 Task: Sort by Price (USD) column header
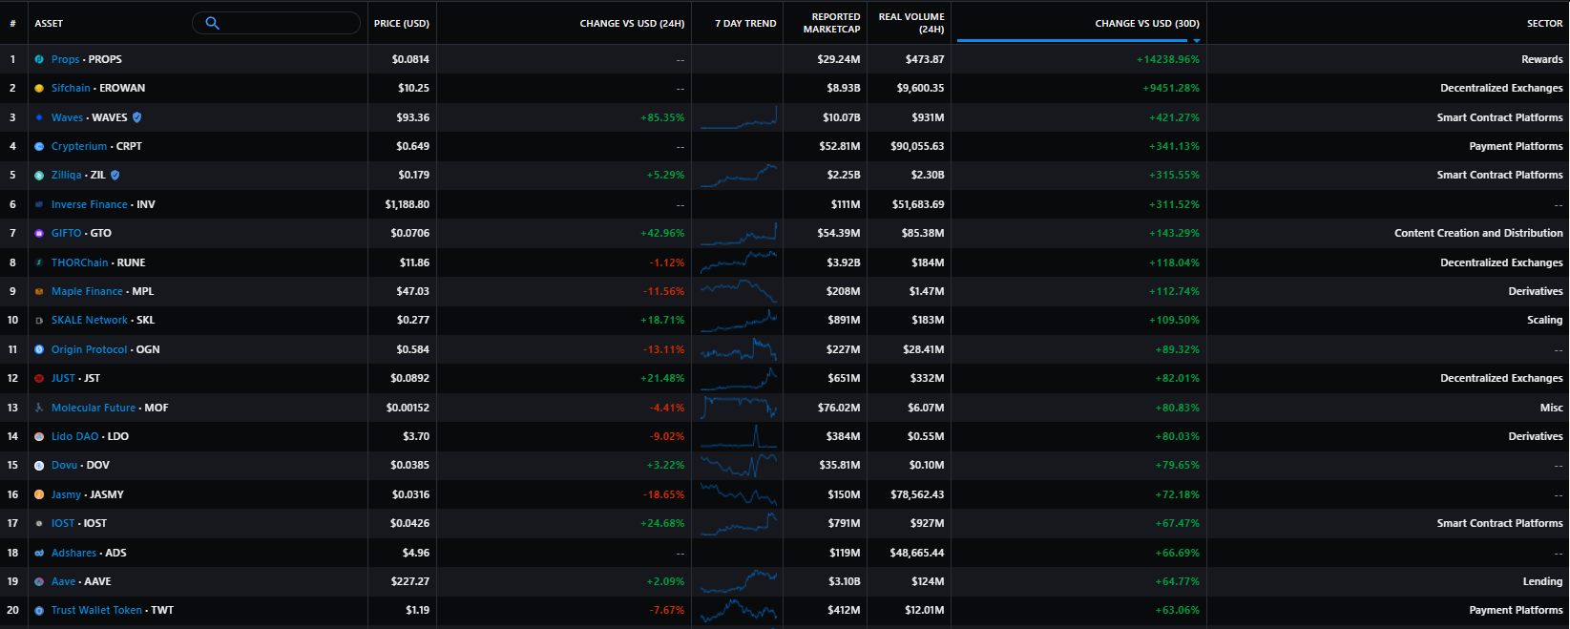402,23
